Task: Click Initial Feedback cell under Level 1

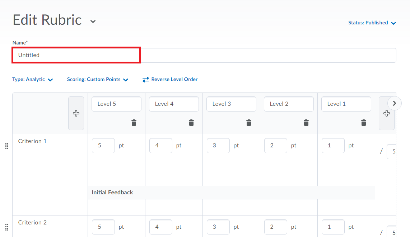Action: coord(346,207)
